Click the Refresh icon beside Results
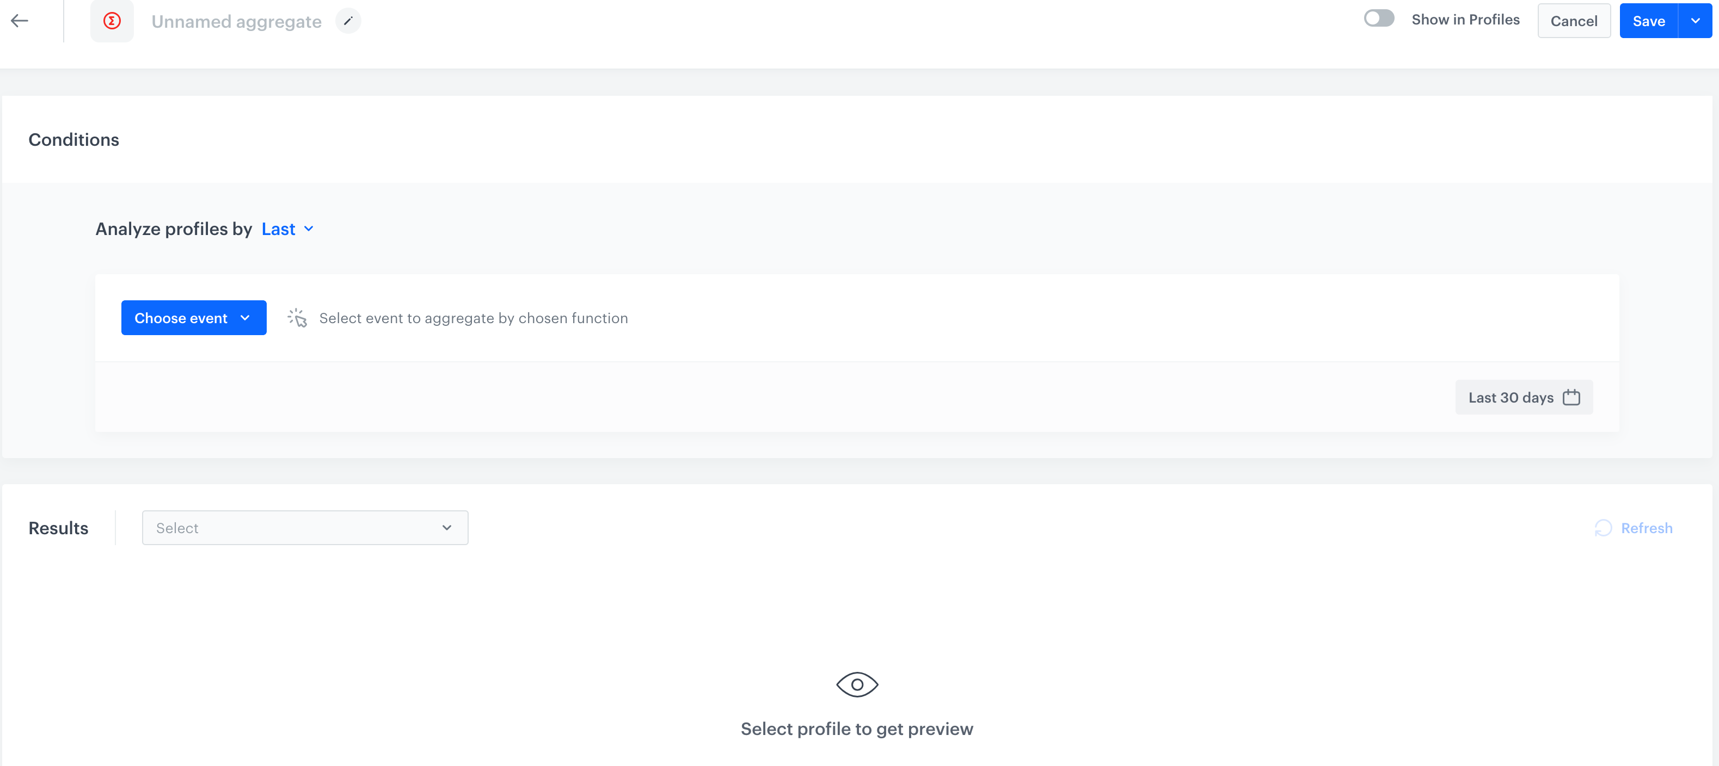1719x766 pixels. coord(1604,528)
